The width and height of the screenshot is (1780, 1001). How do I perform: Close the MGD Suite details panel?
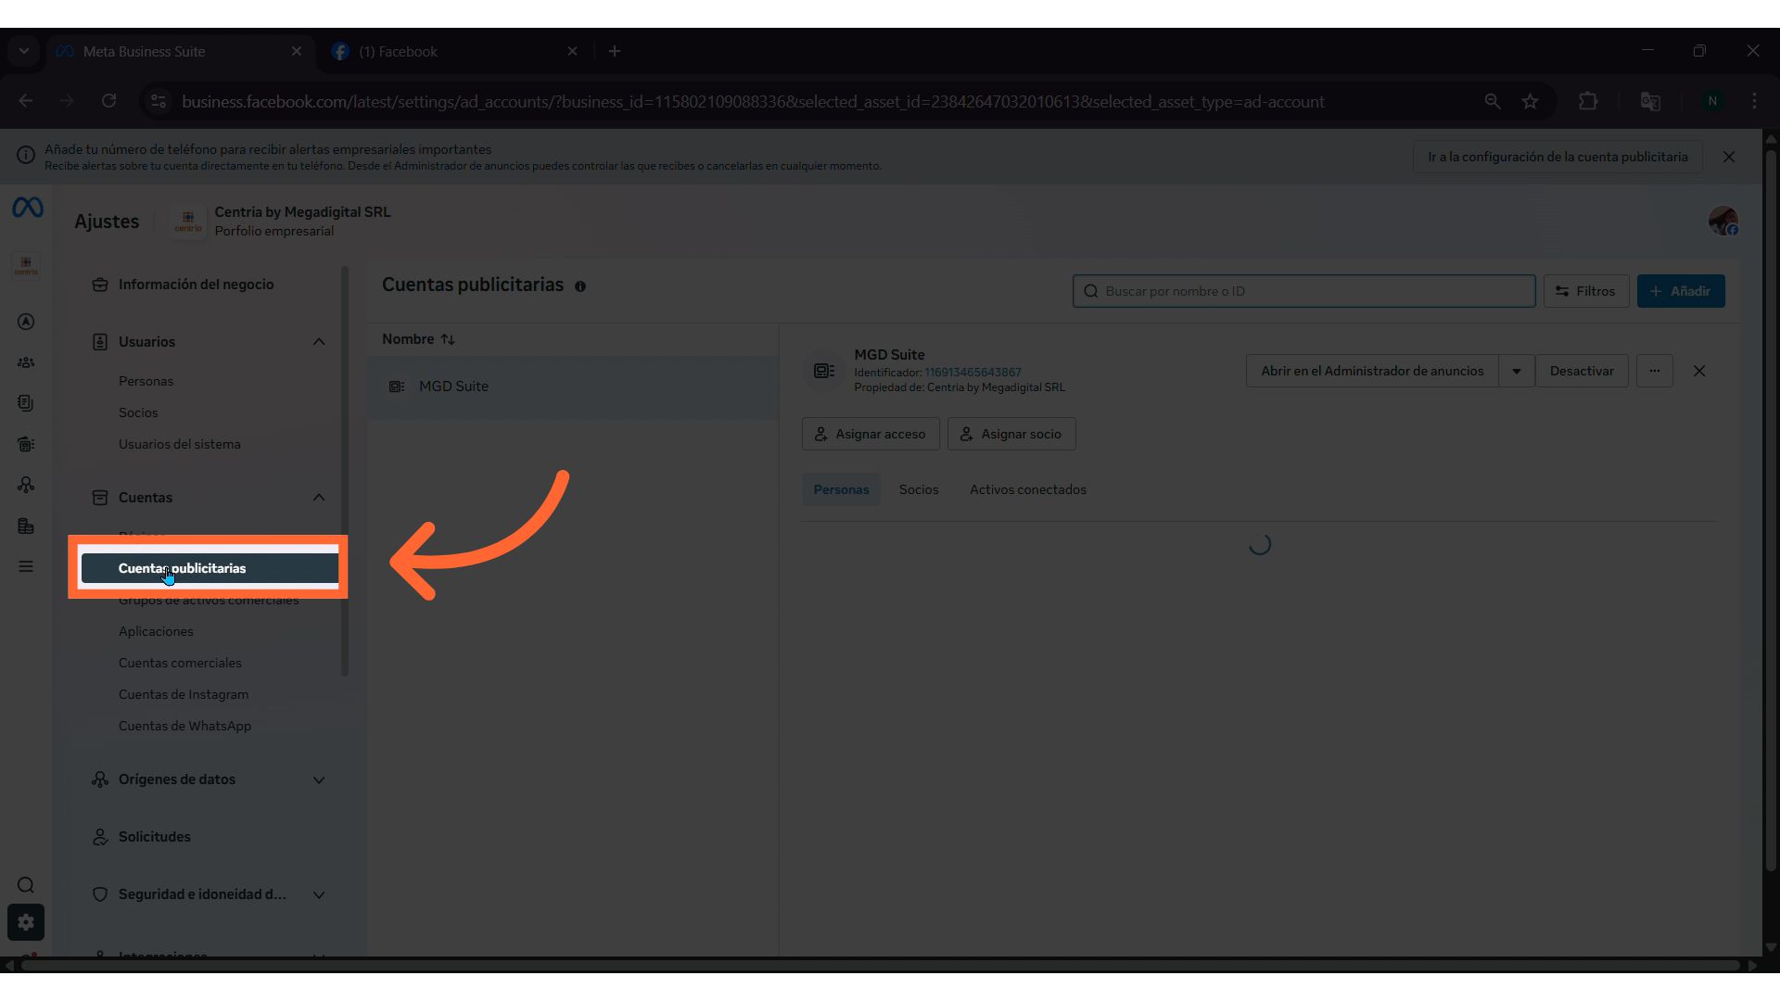(1699, 371)
